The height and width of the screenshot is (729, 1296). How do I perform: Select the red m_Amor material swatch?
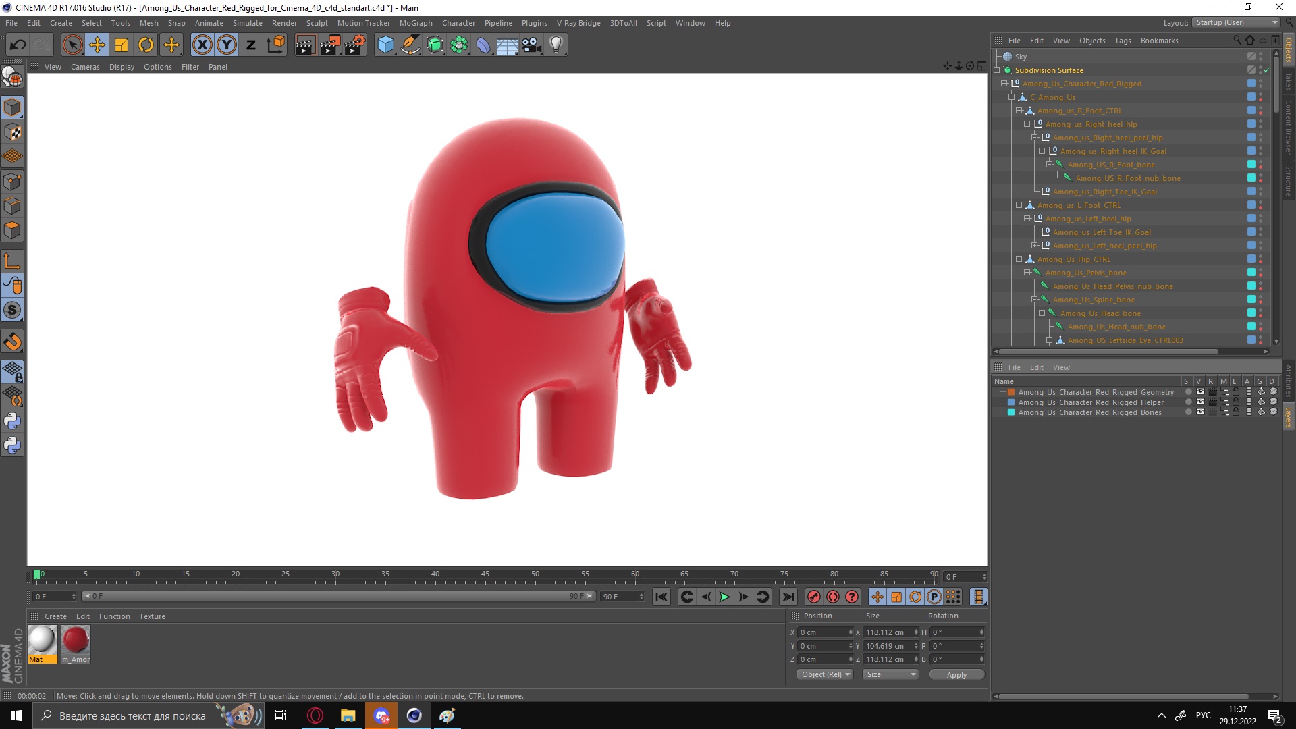tap(76, 644)
